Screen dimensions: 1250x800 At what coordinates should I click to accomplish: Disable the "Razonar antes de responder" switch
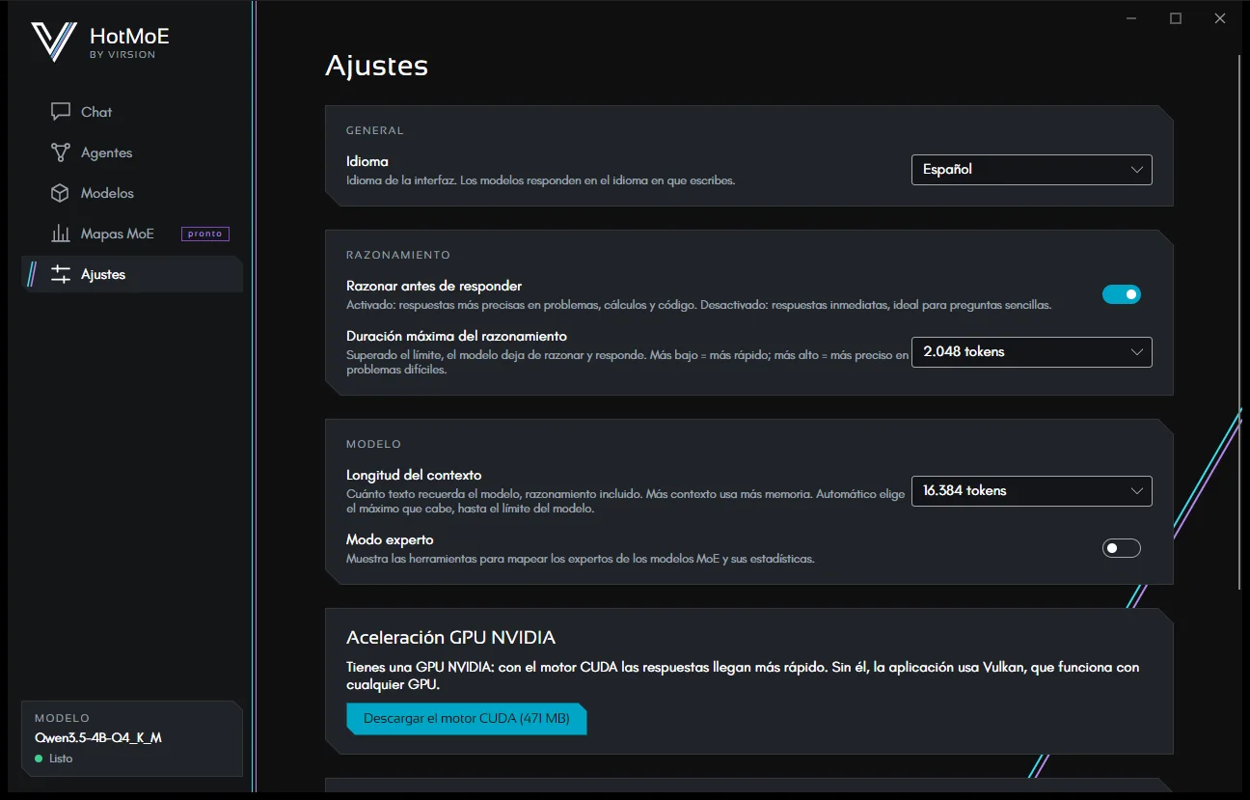pos(1122,294)
